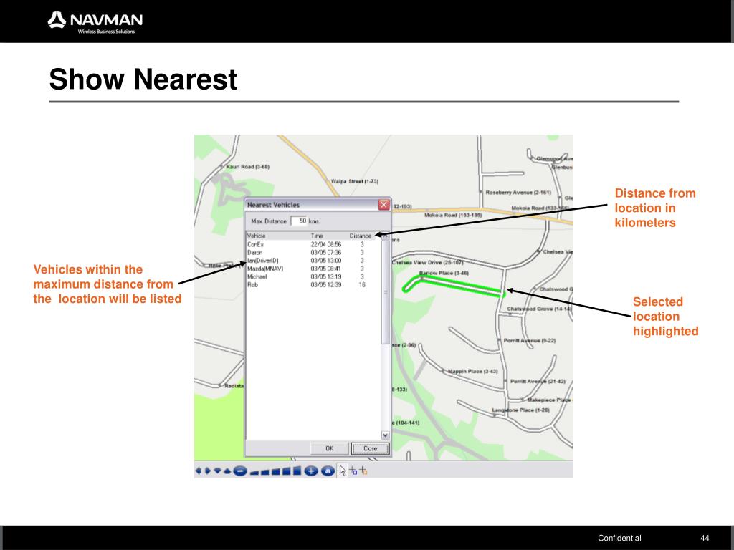Click the vehicle list scrollbar thumb

coord(385,292)
